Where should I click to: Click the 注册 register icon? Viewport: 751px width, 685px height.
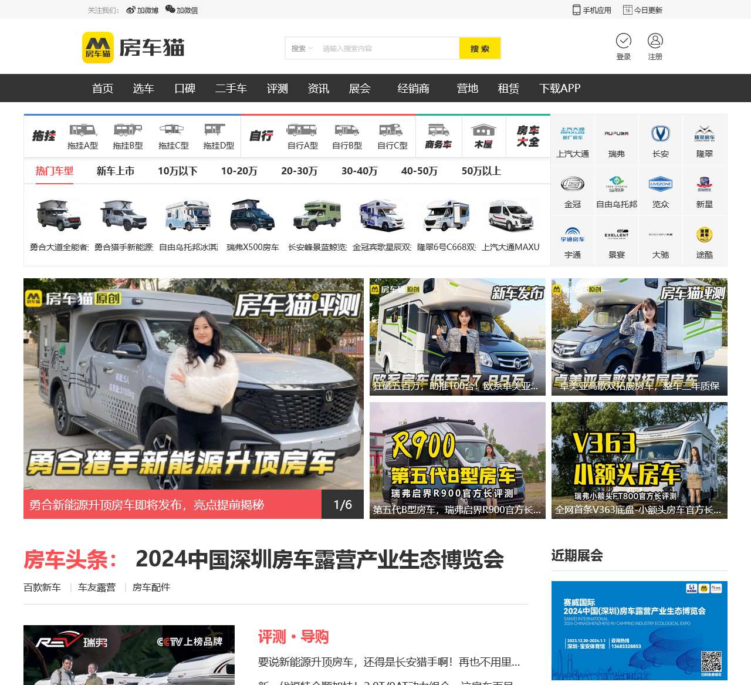[x=655, y=41]
